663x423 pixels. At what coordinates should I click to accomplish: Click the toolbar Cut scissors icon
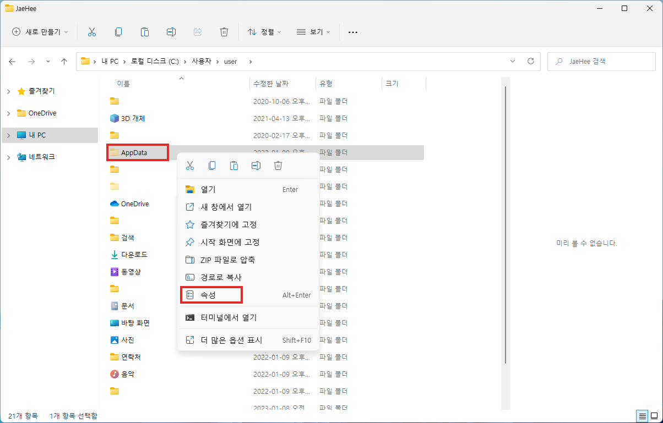92,32
